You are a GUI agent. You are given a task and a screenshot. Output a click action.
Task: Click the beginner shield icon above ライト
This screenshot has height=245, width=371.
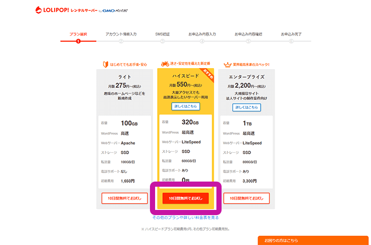click(x=106, y=64)
